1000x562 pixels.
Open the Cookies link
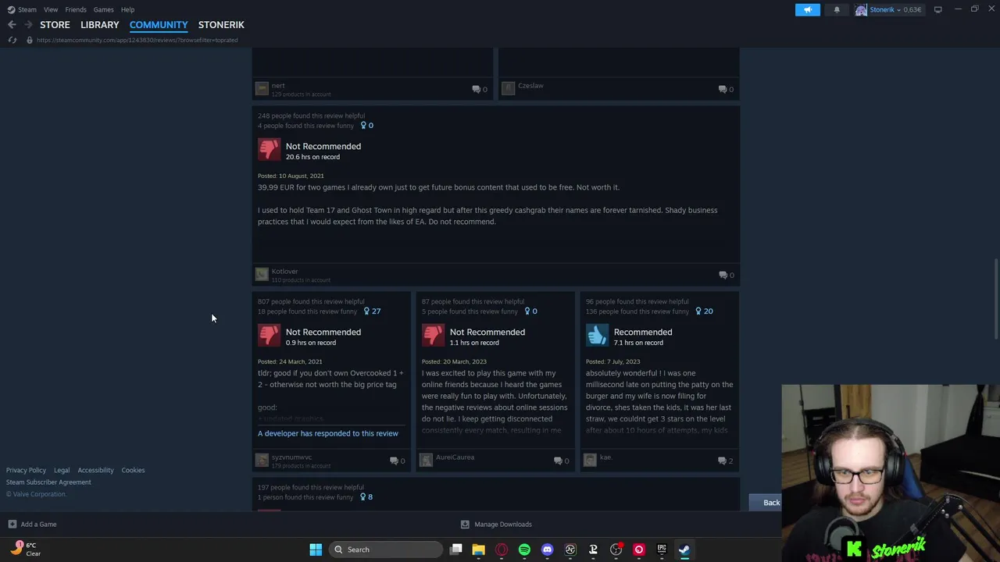133,470
